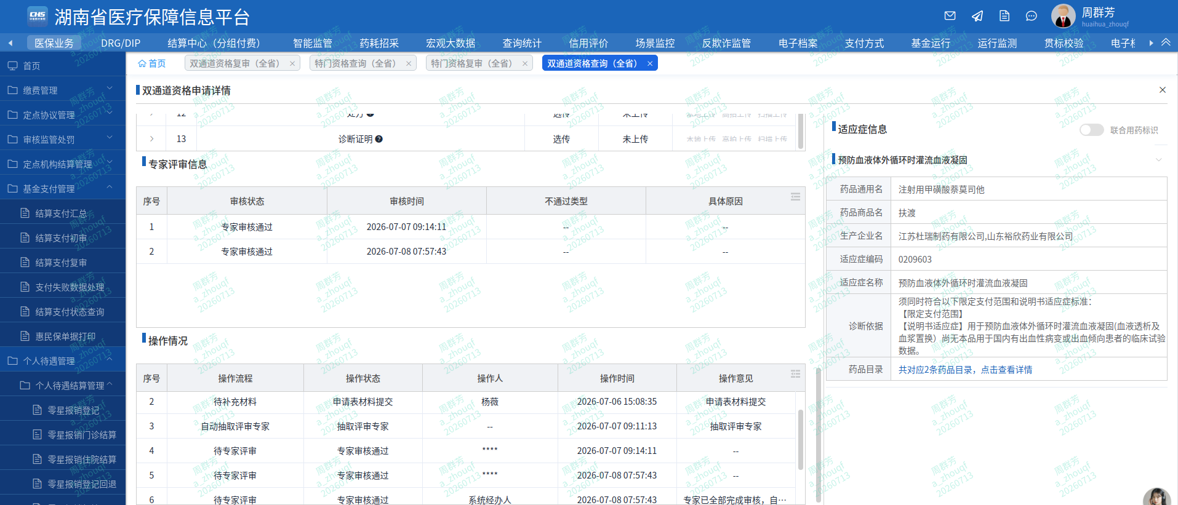1178x505 pixels.
Task: Open 零星报销门诊结算 page
Action: tap(63, 435)
